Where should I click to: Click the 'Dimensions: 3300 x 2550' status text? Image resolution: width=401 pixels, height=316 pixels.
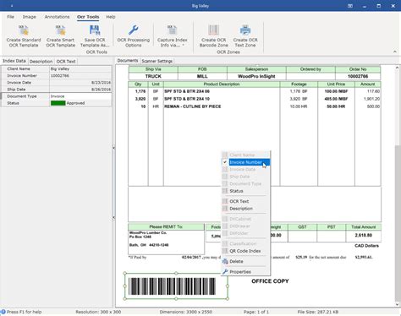(186, 312)
